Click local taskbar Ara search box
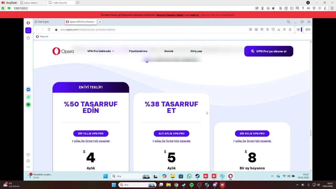Viewport: 336px width, 189px height. [137, 185]
